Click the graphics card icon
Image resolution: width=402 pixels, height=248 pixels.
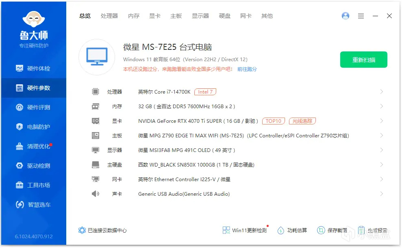96,121
